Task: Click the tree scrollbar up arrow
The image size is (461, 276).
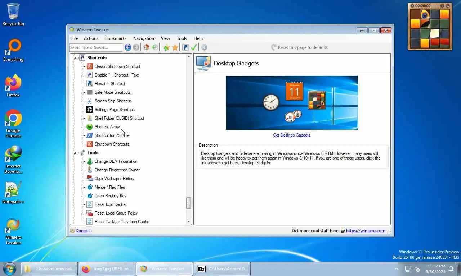Action: point(189,57)
